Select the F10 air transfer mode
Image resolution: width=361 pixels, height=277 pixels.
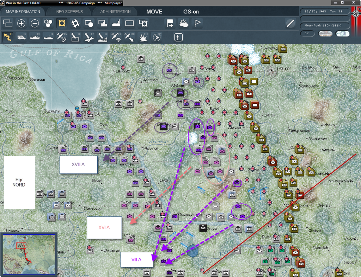[129, 37]
